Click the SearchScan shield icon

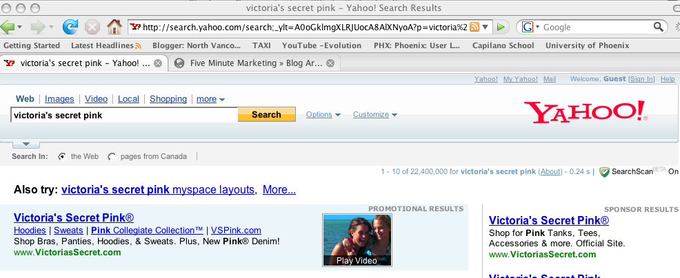[604, 171]
